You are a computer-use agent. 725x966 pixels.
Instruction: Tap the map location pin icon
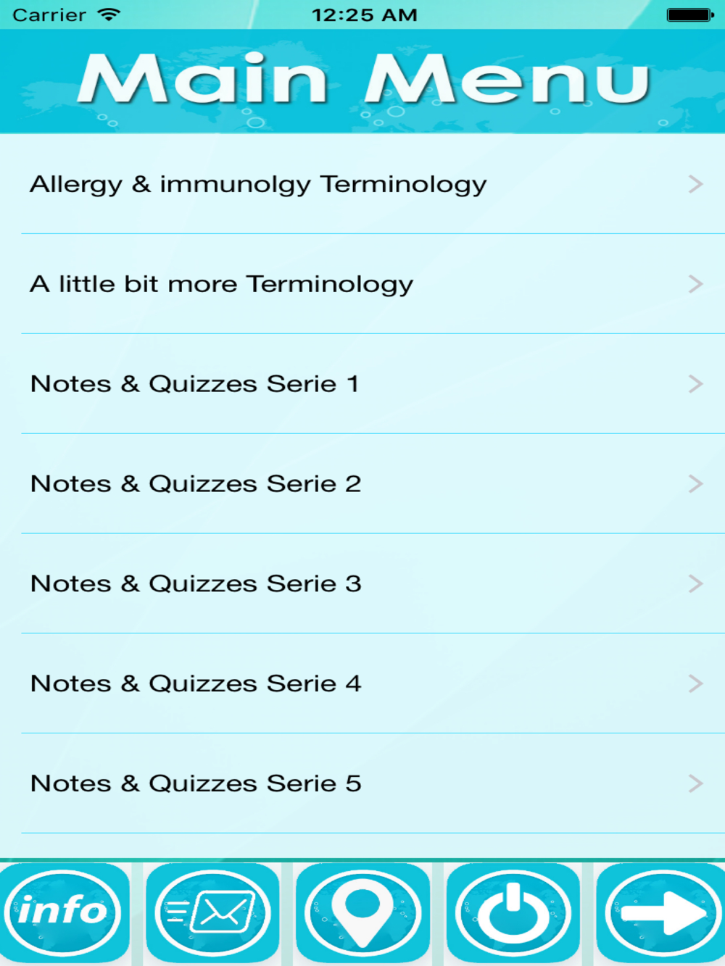pos(362,912)
